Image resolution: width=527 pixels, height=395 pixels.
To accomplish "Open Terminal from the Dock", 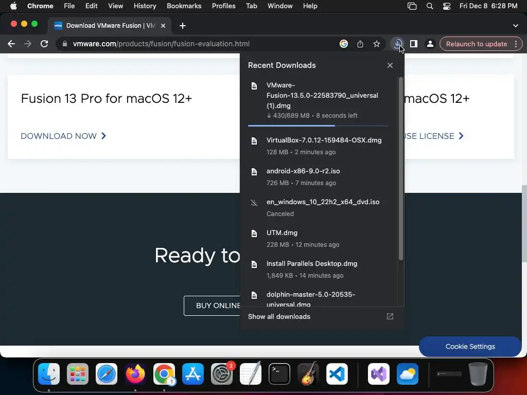I will [279, 374].
